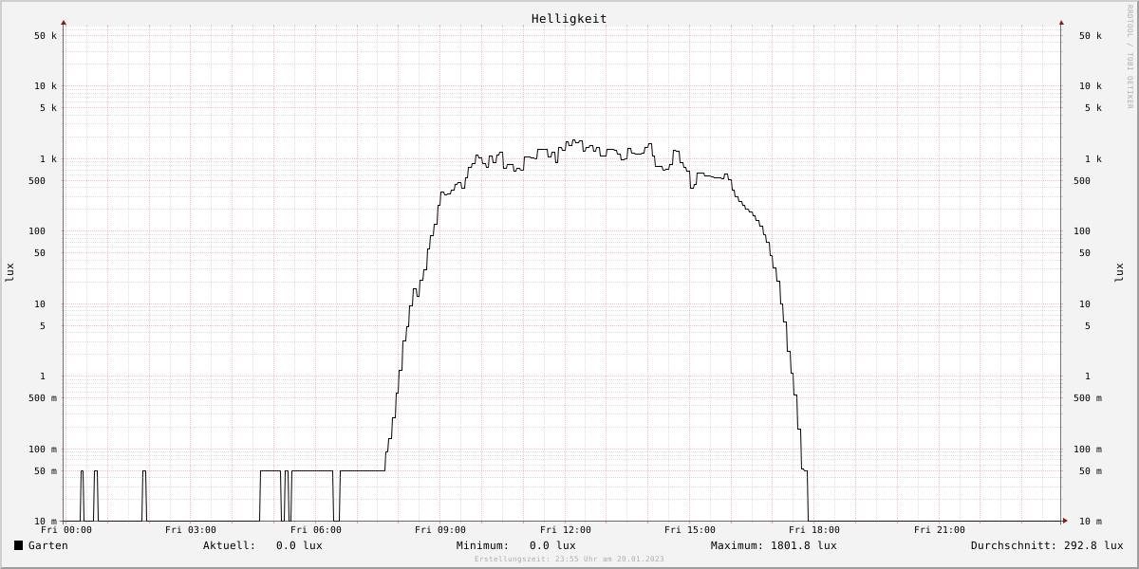Click the "Maximum: 1801.8 lux" value

point(774,545)
